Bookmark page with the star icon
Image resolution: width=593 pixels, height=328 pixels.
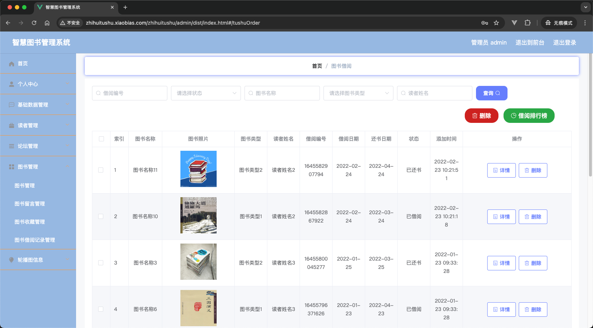496,23
